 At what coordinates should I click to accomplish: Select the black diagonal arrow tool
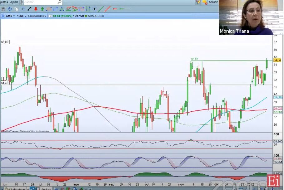tap(29, 9)
